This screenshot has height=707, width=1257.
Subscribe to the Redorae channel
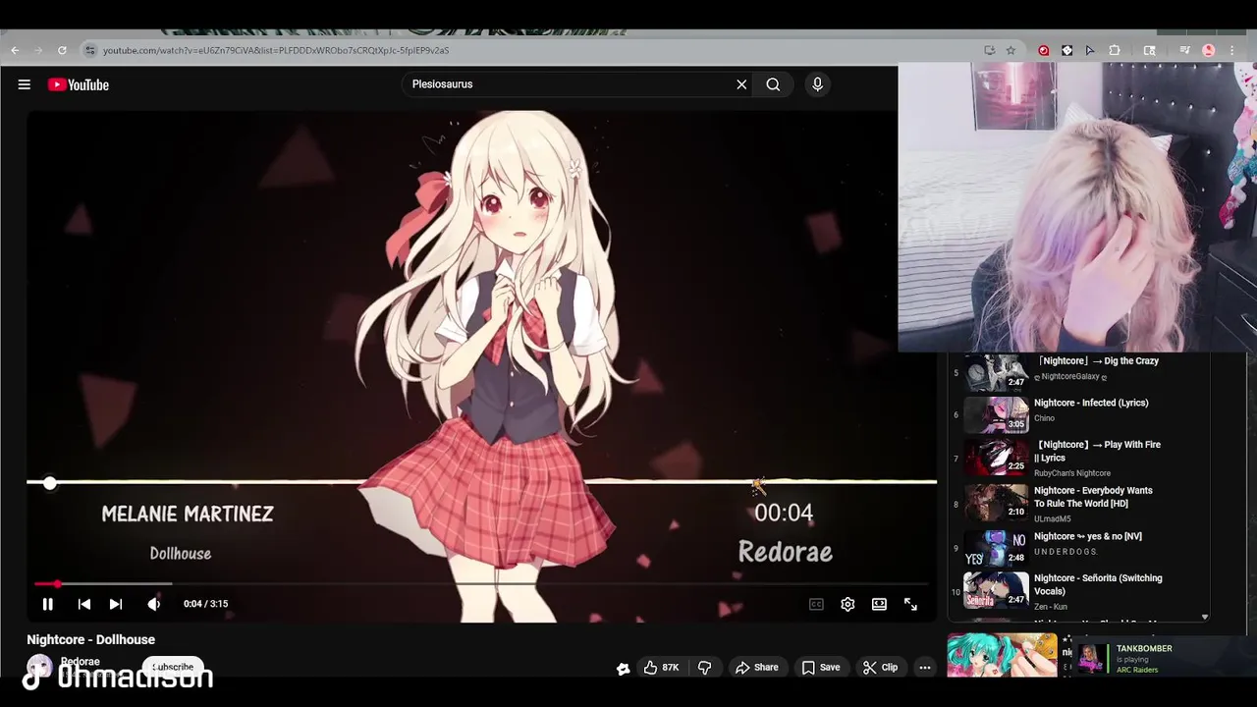[x=174, y=668]
